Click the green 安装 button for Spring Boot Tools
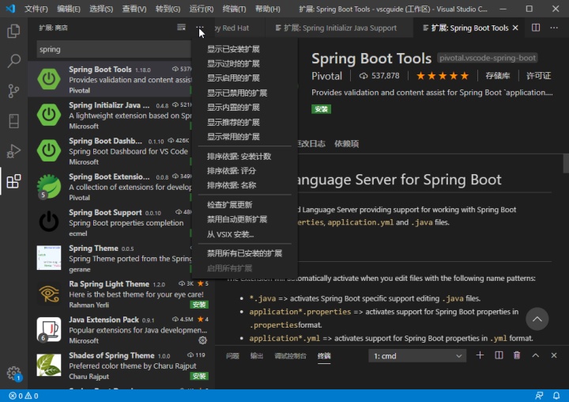Image resolution: width=569 pixels, height=402 pixels. [x=321, y=109]
